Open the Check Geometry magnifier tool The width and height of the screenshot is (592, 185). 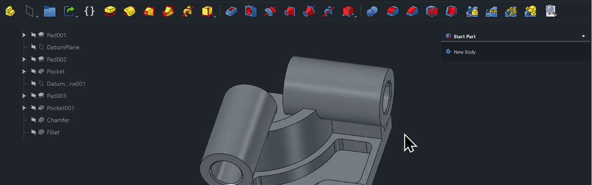pyautogui.click(x=550, y=11)
